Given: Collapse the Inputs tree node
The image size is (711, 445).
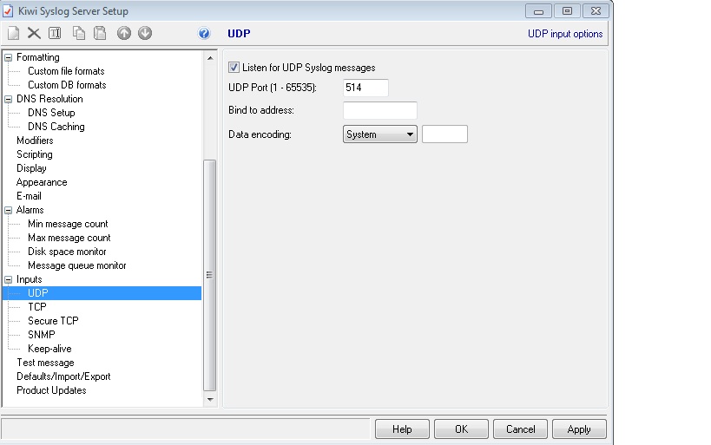Looking at the screenshot, I should pos(8,279).
